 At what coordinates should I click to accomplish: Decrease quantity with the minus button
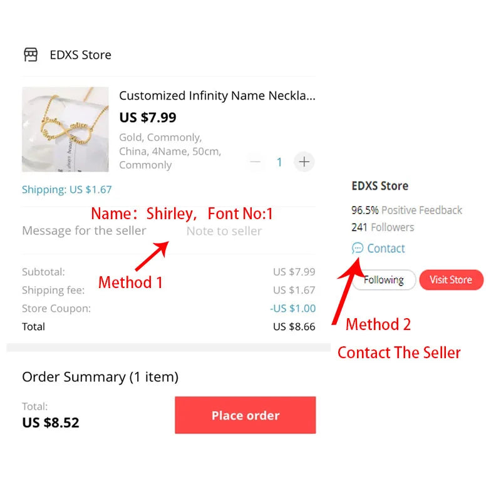[x=256, y=162]
